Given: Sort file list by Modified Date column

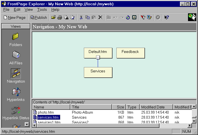Looking at the screenshot, I should (x=156, y=107).
